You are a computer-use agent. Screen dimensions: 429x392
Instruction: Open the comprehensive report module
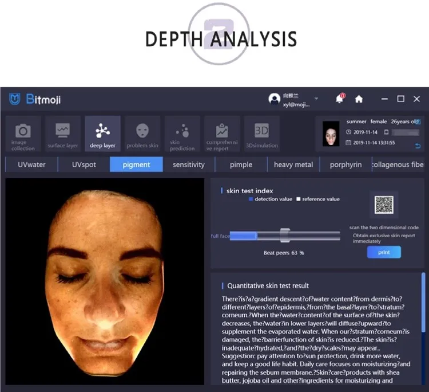pos(222,134)
